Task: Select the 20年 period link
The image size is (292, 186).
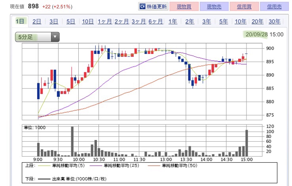Action: pyautogui.click(x=258, y=21)
